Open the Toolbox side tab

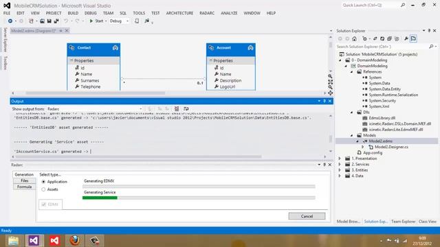click(5, 62)
